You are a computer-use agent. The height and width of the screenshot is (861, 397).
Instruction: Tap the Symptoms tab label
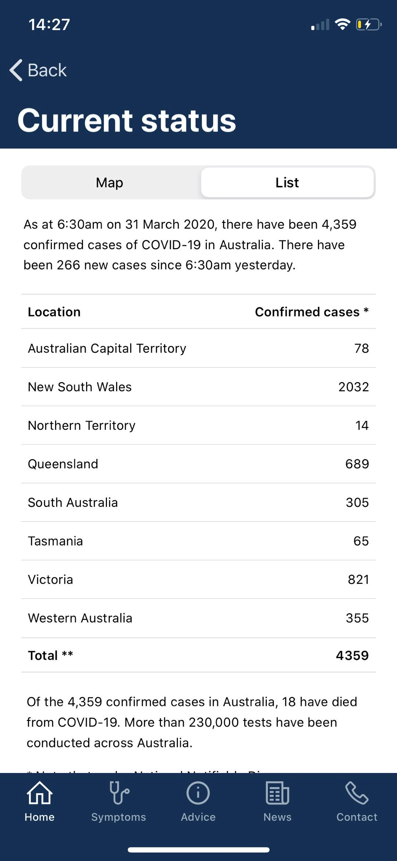click(119, 817)
